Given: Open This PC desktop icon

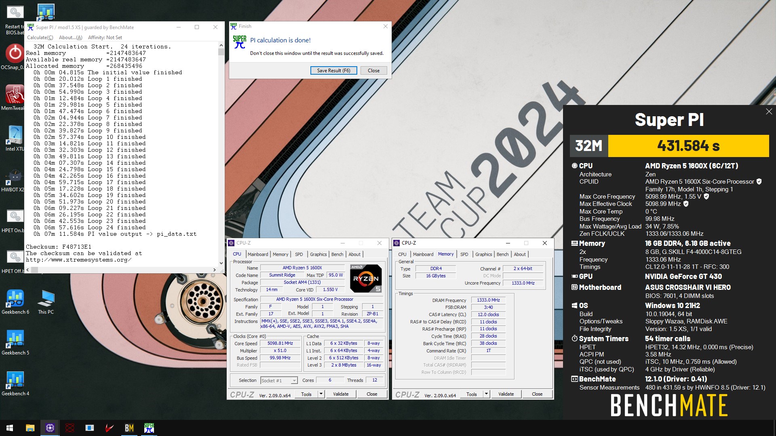Looking at the screenshot, I should point(46,302).
